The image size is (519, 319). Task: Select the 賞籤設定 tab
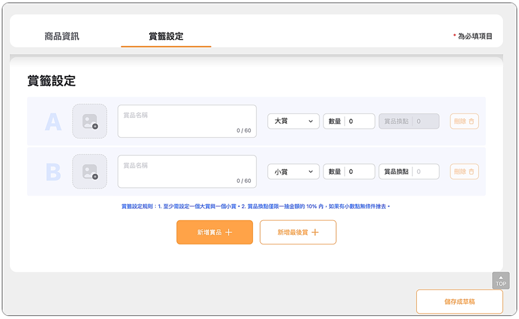166,36
